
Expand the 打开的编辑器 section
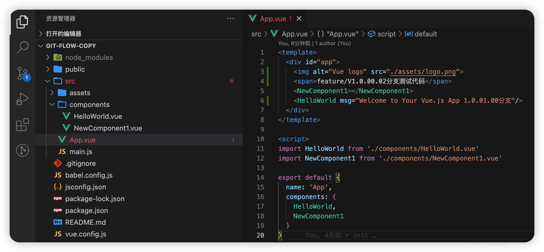click(139, 34)
